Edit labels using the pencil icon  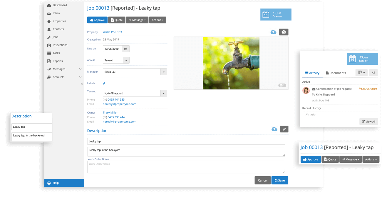tap(104, 83)
